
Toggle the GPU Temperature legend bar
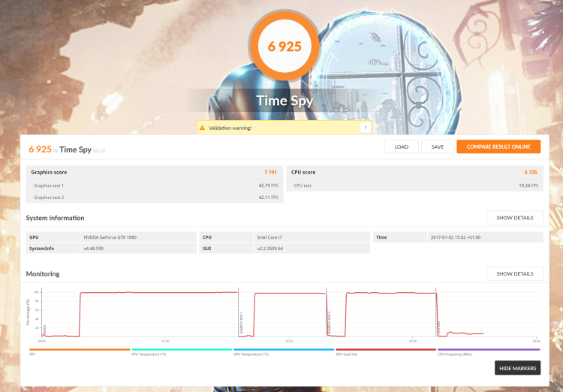click(283, 350)
